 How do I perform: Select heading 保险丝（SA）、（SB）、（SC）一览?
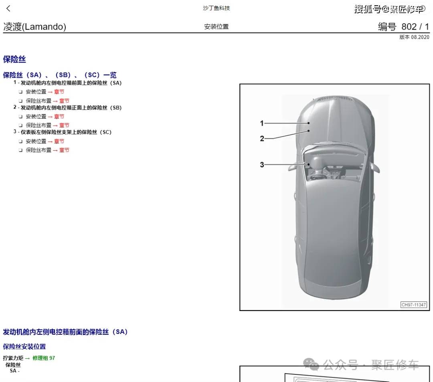60,75
